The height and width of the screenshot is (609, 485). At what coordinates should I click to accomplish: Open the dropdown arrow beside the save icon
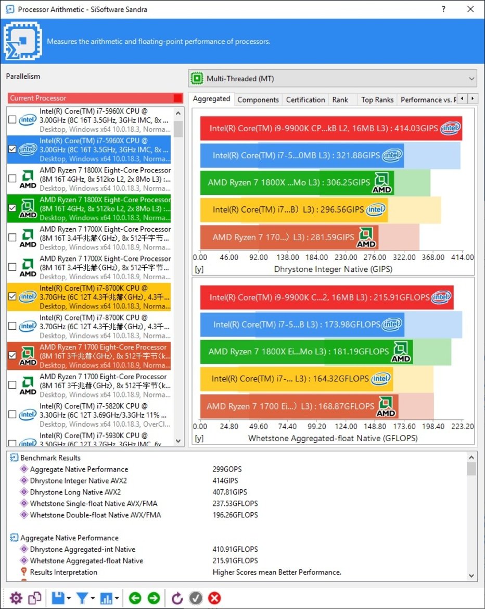pyautogui.click(x=69, y=598)
